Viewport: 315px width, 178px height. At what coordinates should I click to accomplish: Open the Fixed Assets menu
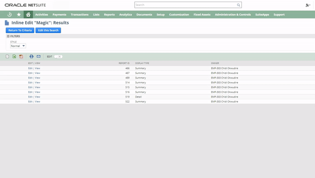(x=202, y=15)
